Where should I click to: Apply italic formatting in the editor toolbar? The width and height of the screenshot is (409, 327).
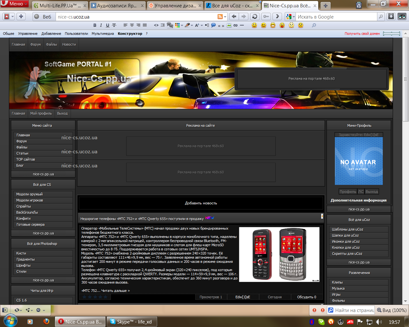(101, 25)
